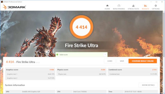Screen dimensions: 165x94
Task: Switch to the Stress Tests tab label
Action: point(133,9)
